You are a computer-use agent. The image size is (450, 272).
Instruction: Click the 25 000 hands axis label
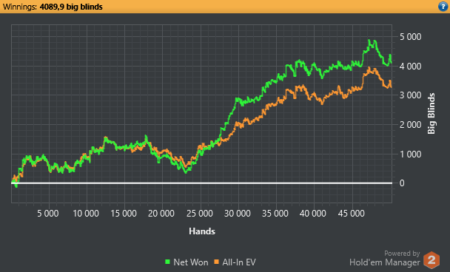[200, 214]
